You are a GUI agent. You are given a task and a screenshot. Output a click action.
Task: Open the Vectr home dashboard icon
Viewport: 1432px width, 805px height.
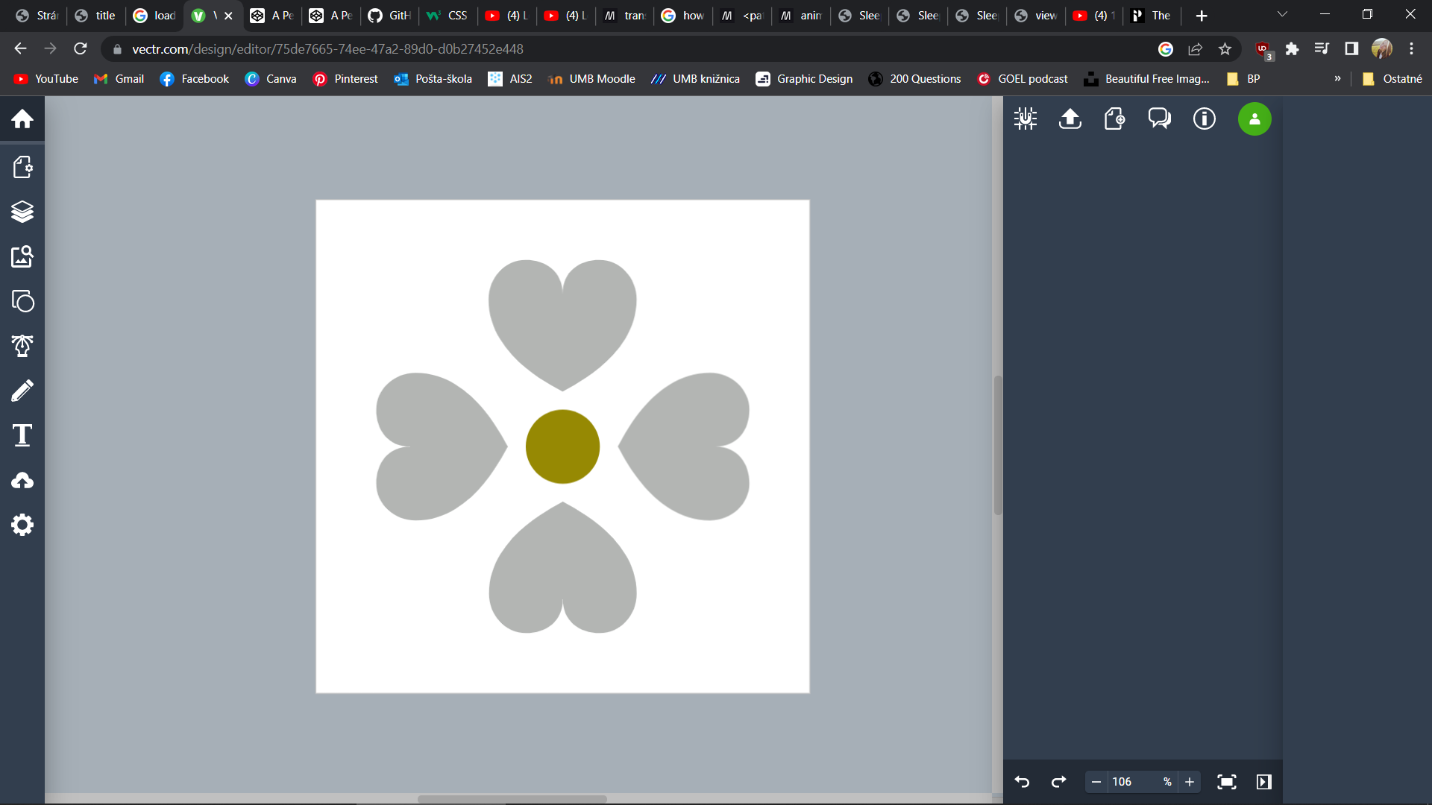[22, 119]
